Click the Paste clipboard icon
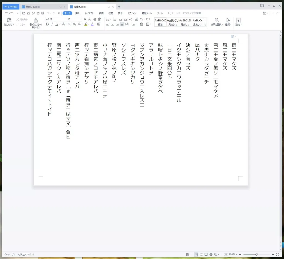The image size is (284, 259). coord(9,20)
